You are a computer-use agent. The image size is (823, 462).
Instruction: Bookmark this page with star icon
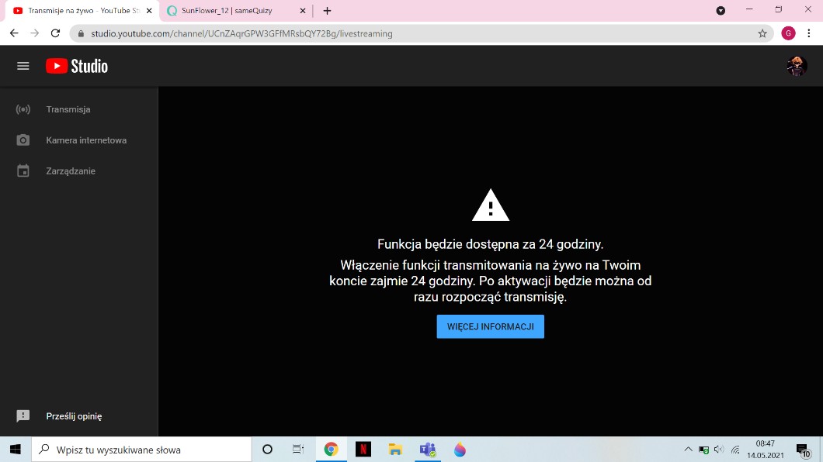762,33
